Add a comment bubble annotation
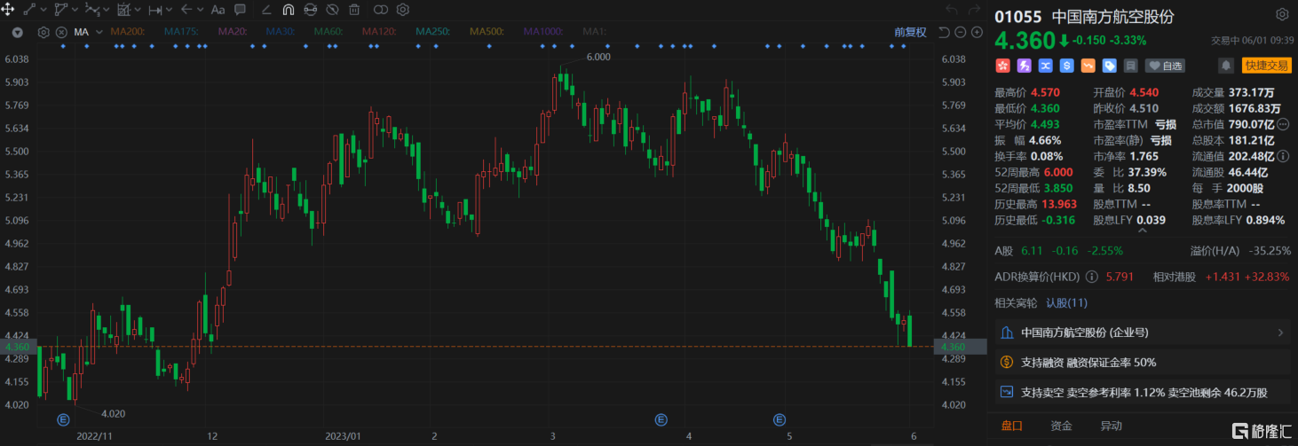The image size is (1298, 446). (240, 10)
